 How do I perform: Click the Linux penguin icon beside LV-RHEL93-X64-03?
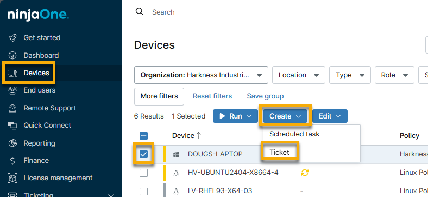pyautogui.click(x=177, y=191)
